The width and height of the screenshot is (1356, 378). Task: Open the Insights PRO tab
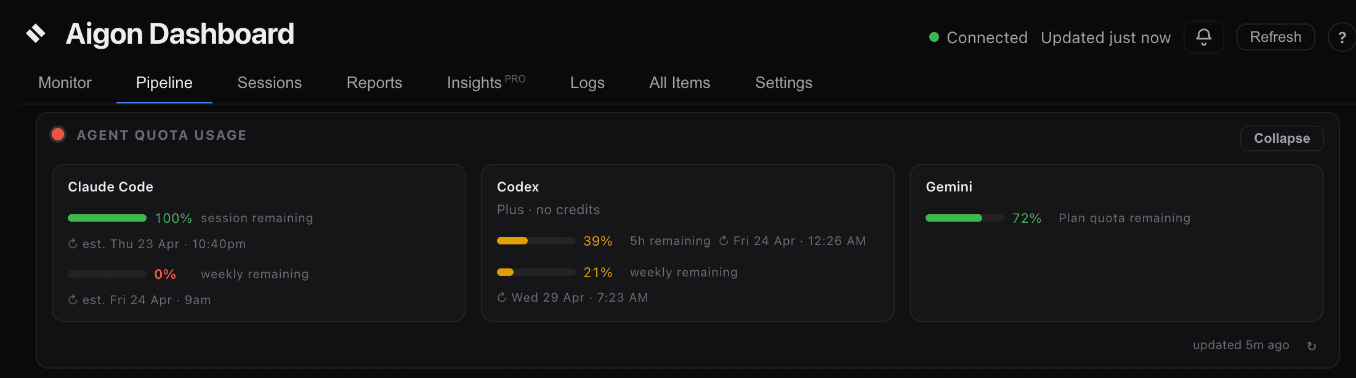[485, 82]
